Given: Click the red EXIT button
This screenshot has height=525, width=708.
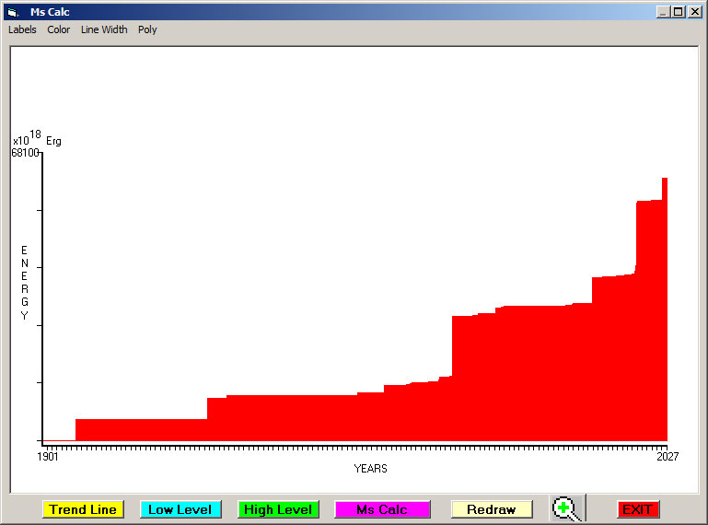Looking at the screenshot, I should point(637,509).
